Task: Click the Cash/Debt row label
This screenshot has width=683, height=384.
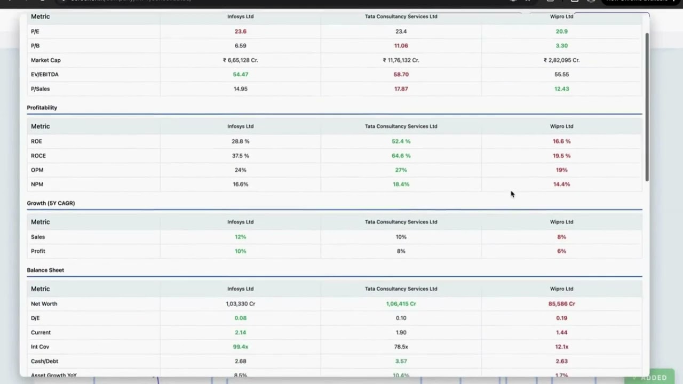Action: point(44,362)
